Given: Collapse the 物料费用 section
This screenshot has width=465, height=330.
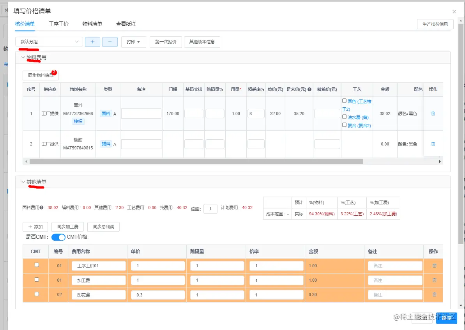Looking at the screenshot, I should pos(23,57).
